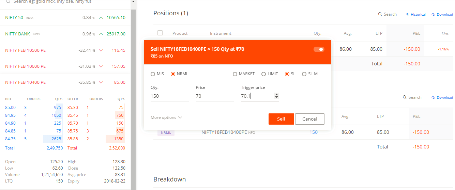Click the up arrow icon beside NIFTY 50
Screen dimensions: 455x190
pos(101,18)
